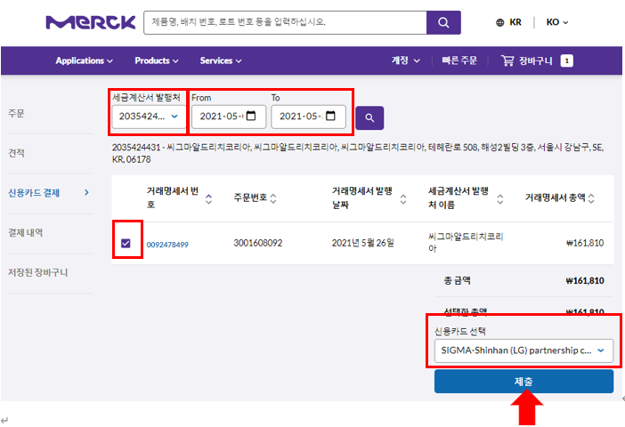Select 결제 내역 in sidebar
Viewport: 625px width, 427px height.
coord(26,232)
